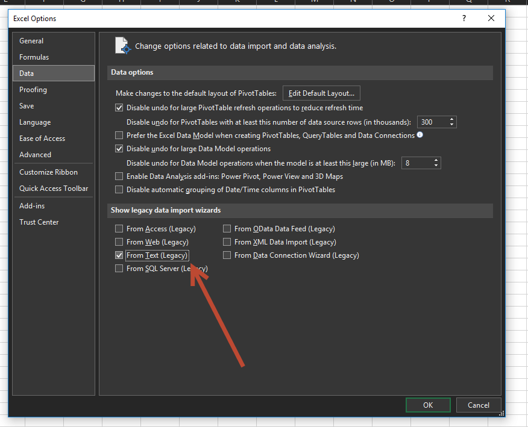Enable From Access (Legacy) wizard

[119, 228]
